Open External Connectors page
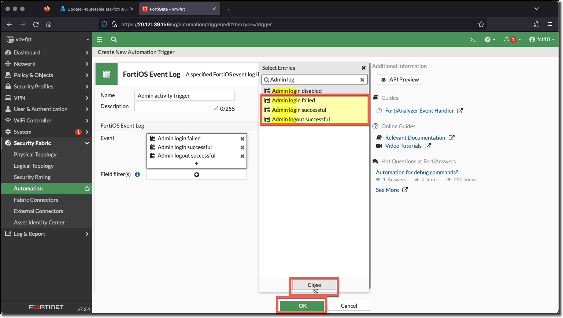The height and width of the screenshot is (318, 563). click(38, 211)
